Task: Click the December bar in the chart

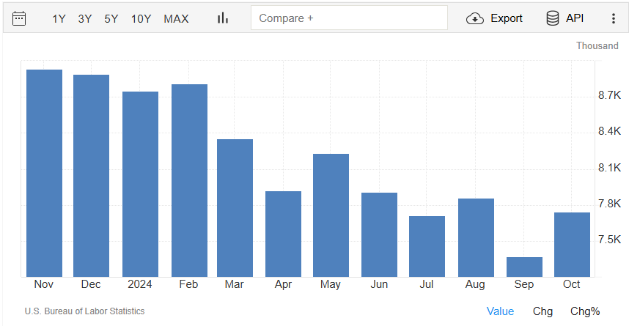Action: click(91, 176)
